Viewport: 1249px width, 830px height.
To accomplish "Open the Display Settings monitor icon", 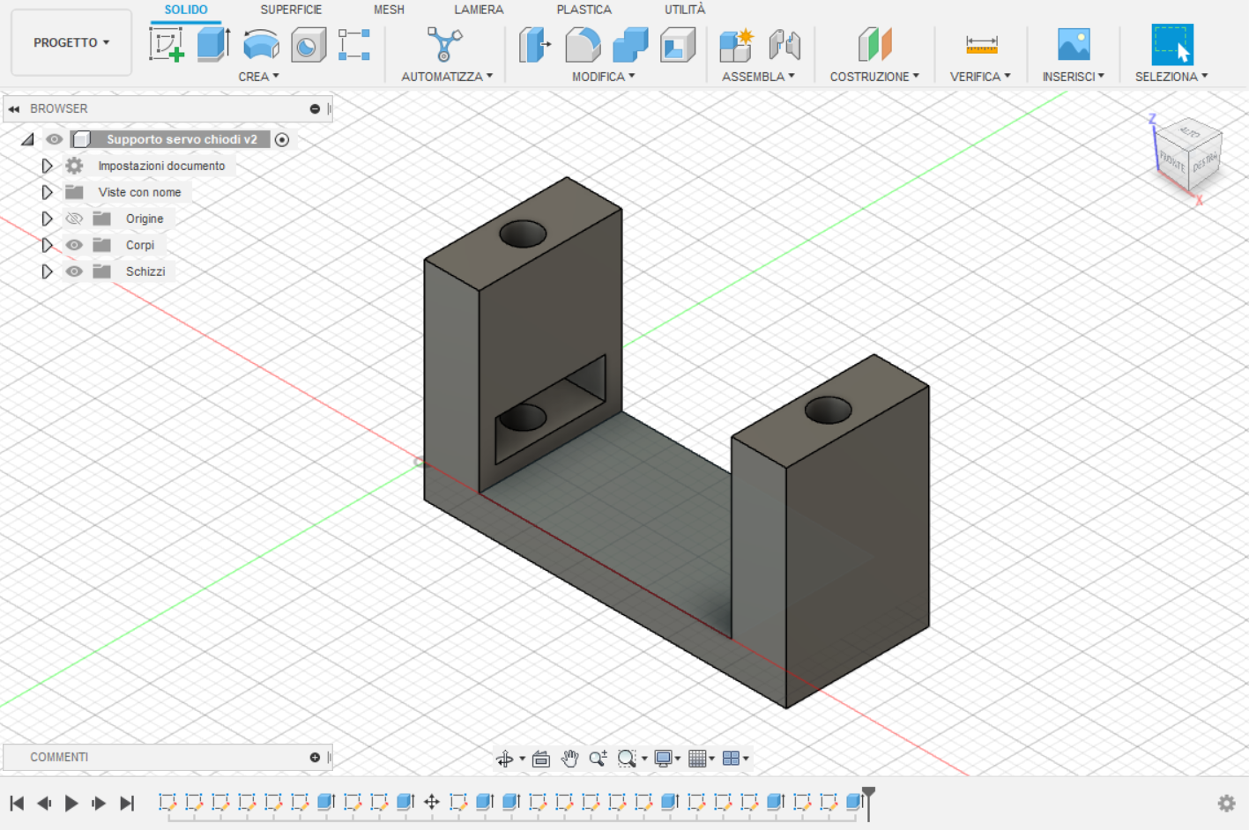I will pos(664,759).
